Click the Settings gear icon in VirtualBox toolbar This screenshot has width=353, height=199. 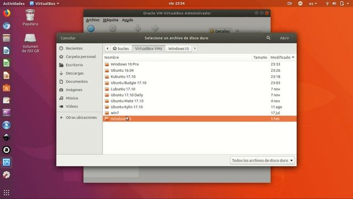click(x=113, y=29)
